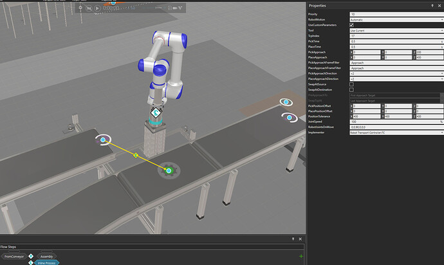Screen dimensions: 444x265
Task: Edit the TcpIndex field
Action: (396, 36)
